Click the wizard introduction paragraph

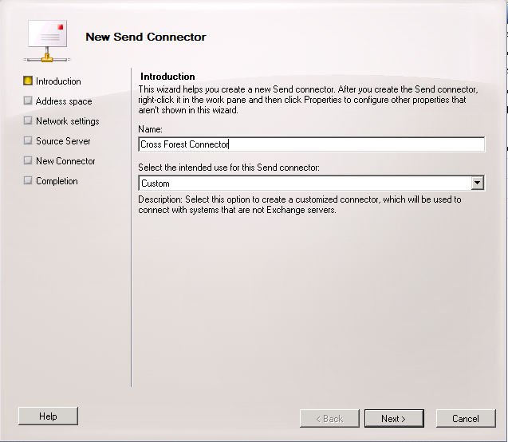click(308, 100)
